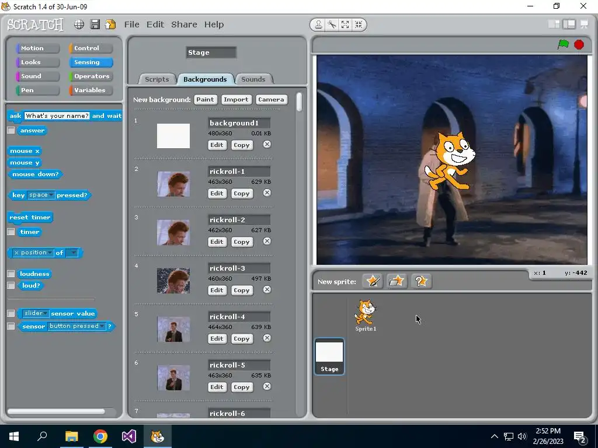The height and width of the screenshot is (448, 598).
Task: Stop everything with red stop button
Action: (579, 44)
